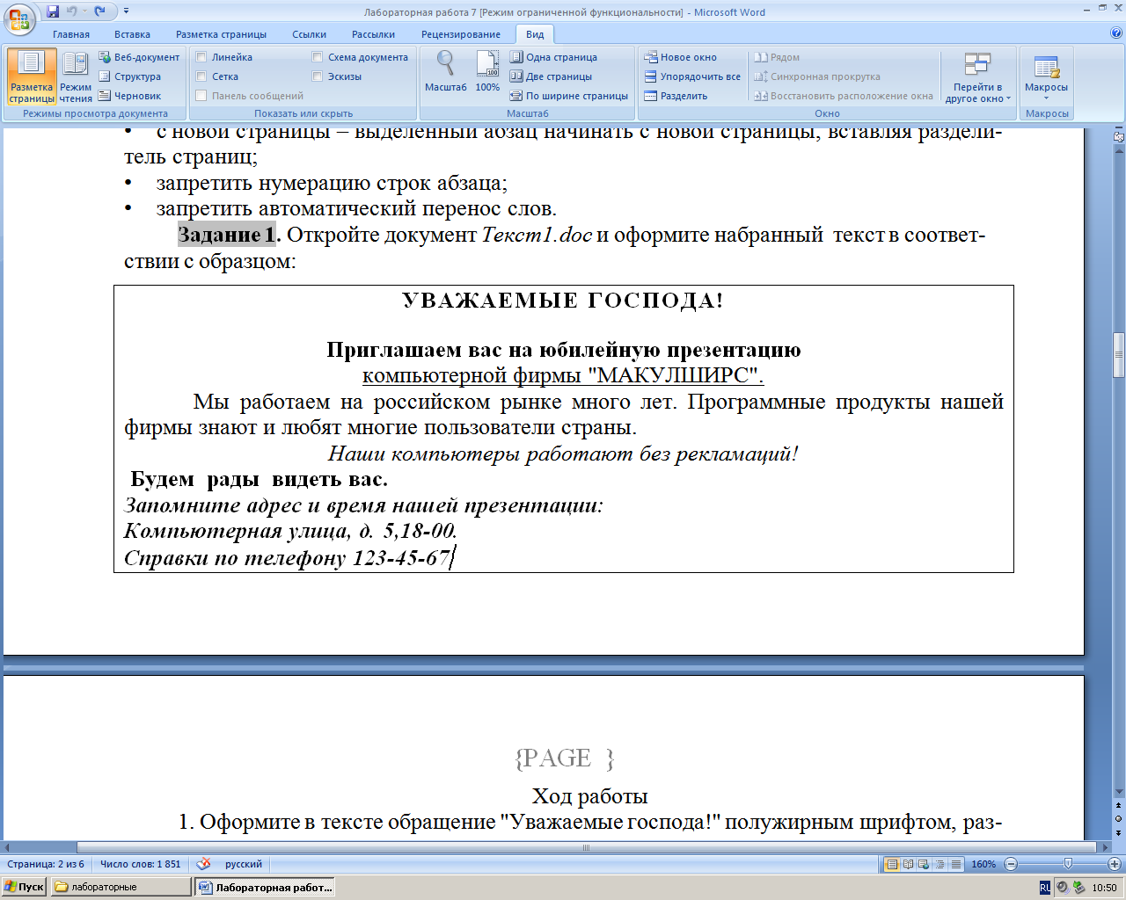Choose Две страницы zoom option
The height and width of the screenshot is (900, 1126).
pyautogui.click(x=551, y=76)
